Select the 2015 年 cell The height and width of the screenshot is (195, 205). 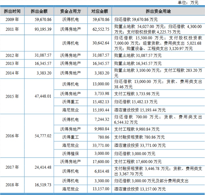point(12,96)
